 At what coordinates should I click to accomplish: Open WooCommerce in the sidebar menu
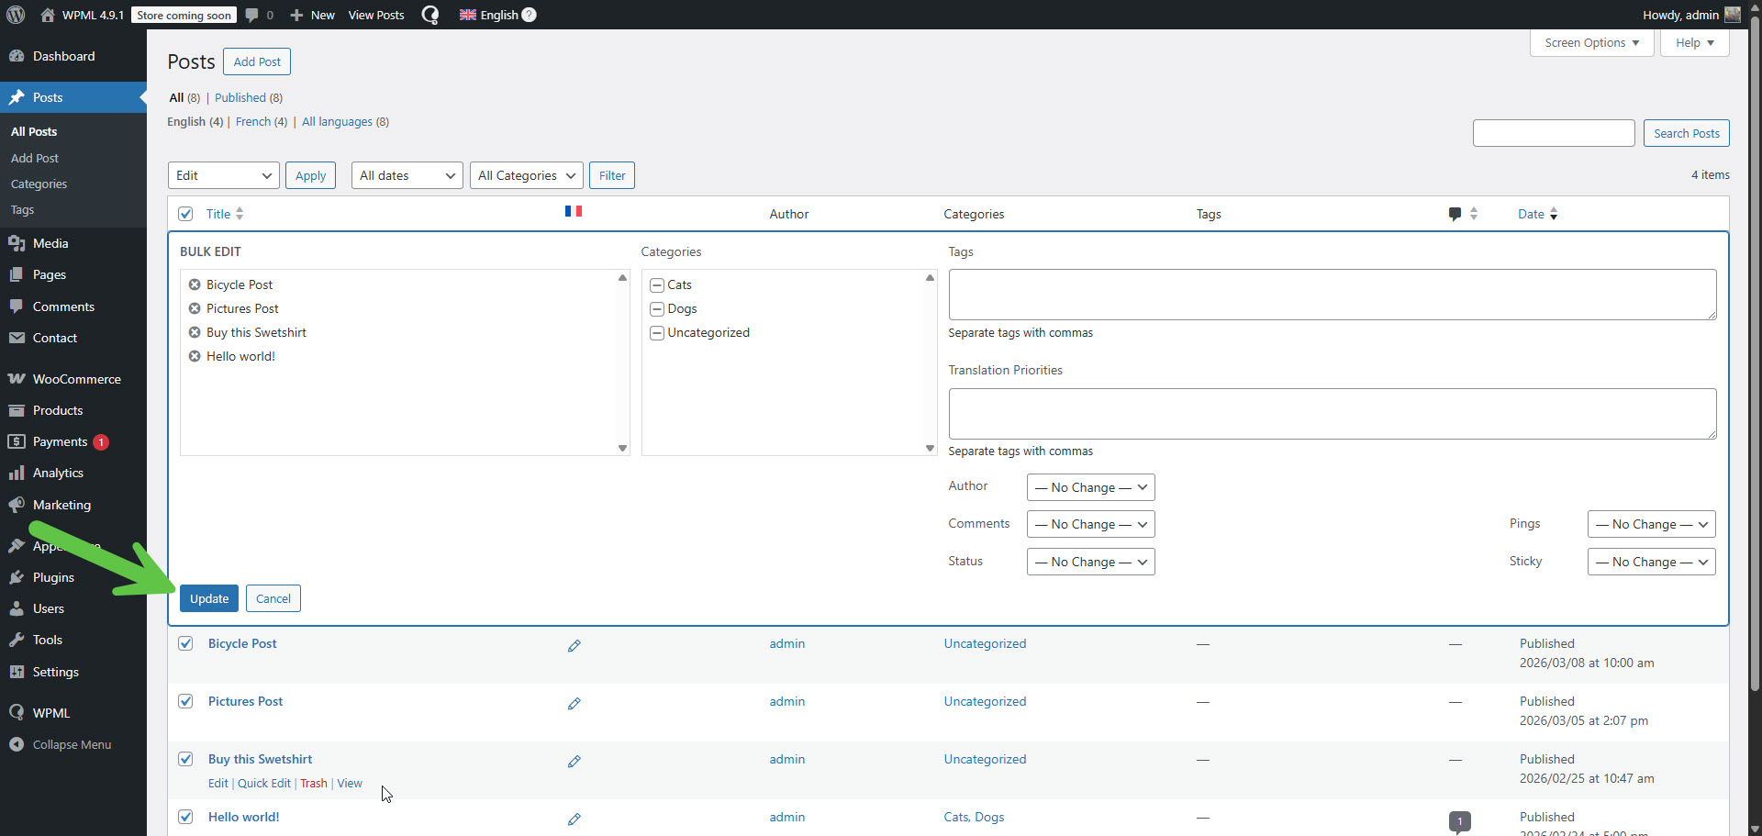coord(76,379)
